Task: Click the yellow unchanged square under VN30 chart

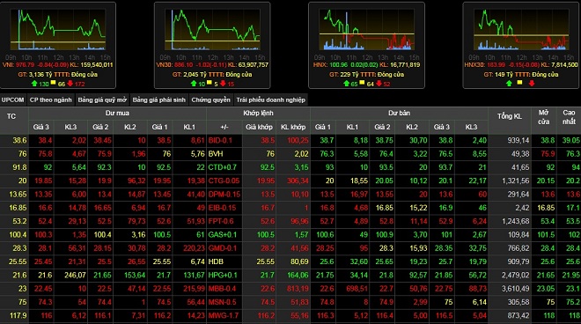Action: (x=209, y=83)
